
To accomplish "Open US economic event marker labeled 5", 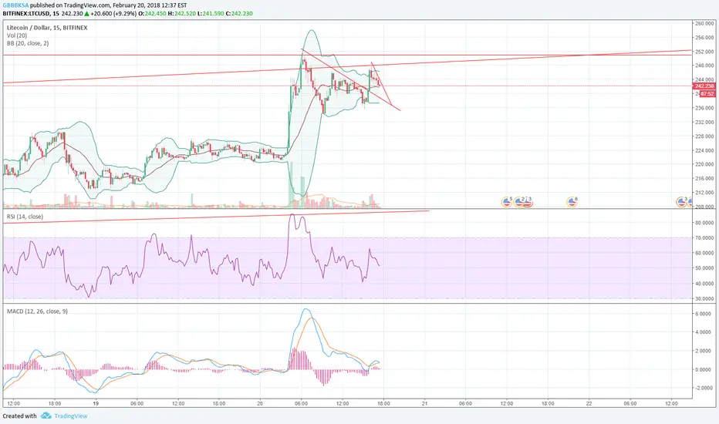I will (x=507, y=201).
